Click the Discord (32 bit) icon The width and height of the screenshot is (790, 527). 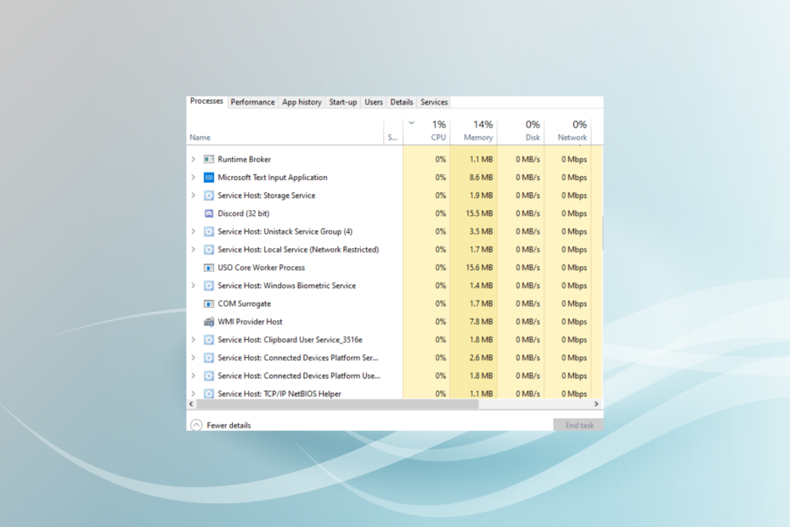209,214
